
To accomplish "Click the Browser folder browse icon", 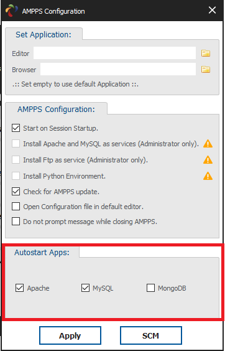I will pos(206,70).
